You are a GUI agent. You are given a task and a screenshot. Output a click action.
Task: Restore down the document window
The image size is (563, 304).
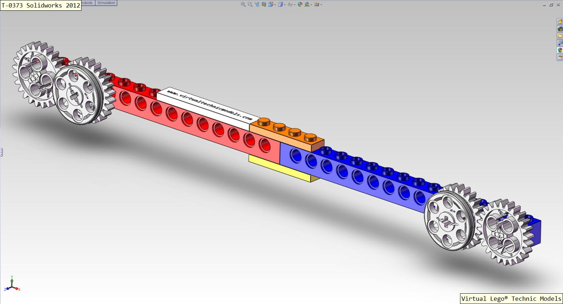(551, 5)
